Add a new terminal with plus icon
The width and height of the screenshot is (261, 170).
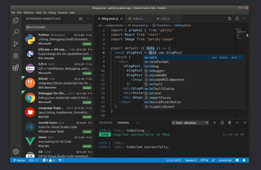pyautogui.click(x=215, y=123)
